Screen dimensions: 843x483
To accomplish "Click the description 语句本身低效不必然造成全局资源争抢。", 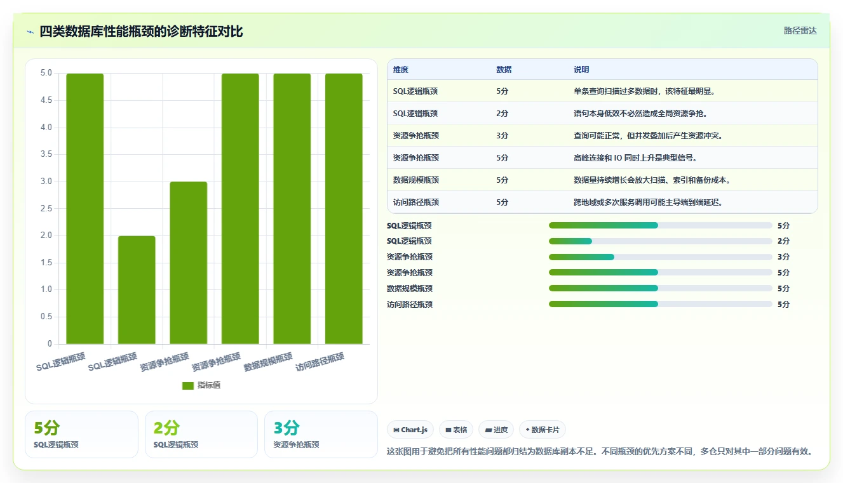I will 641,114.
